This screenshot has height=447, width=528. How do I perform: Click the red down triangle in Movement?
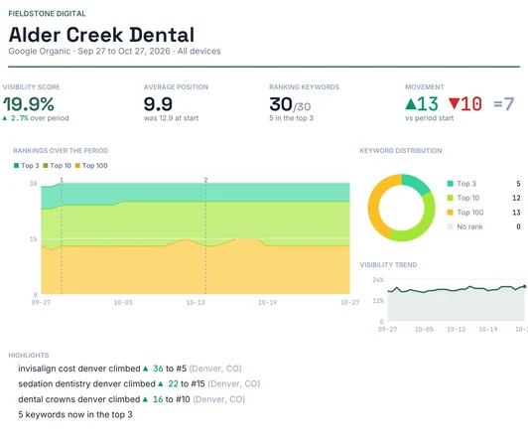[x=454, y=104]
